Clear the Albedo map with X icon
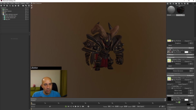The width and height of the screenshot is (196, 110). [180, 52]
